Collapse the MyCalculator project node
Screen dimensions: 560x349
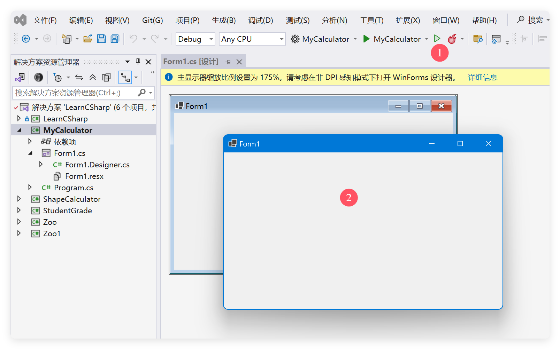pyautogui.click(x=20, y=130)
